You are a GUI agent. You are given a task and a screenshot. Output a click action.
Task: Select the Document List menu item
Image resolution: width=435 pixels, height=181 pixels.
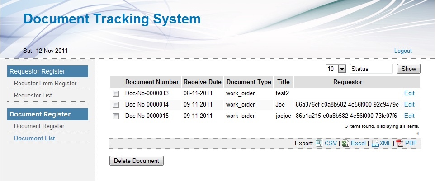(34, 139)
